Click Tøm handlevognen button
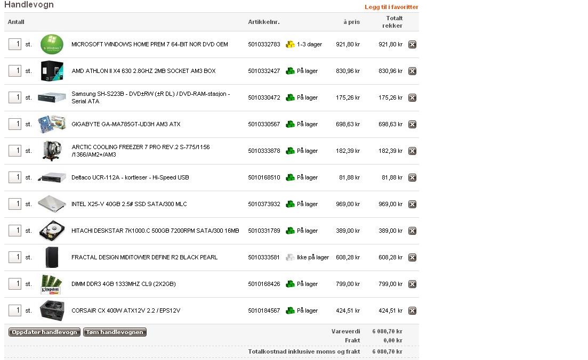This screenshot has width=588, height=360. click(115, 332)
